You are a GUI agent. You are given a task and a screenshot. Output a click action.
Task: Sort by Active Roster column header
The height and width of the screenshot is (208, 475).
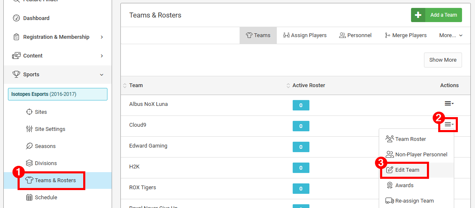pos(309,85)
